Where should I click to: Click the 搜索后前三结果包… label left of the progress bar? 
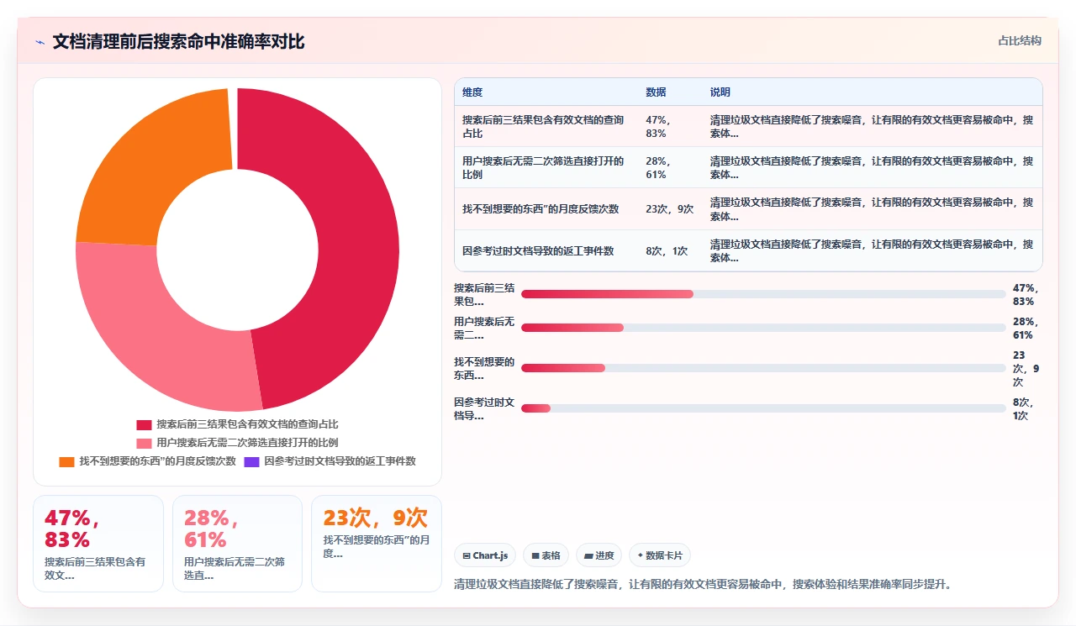coord(484,294)
